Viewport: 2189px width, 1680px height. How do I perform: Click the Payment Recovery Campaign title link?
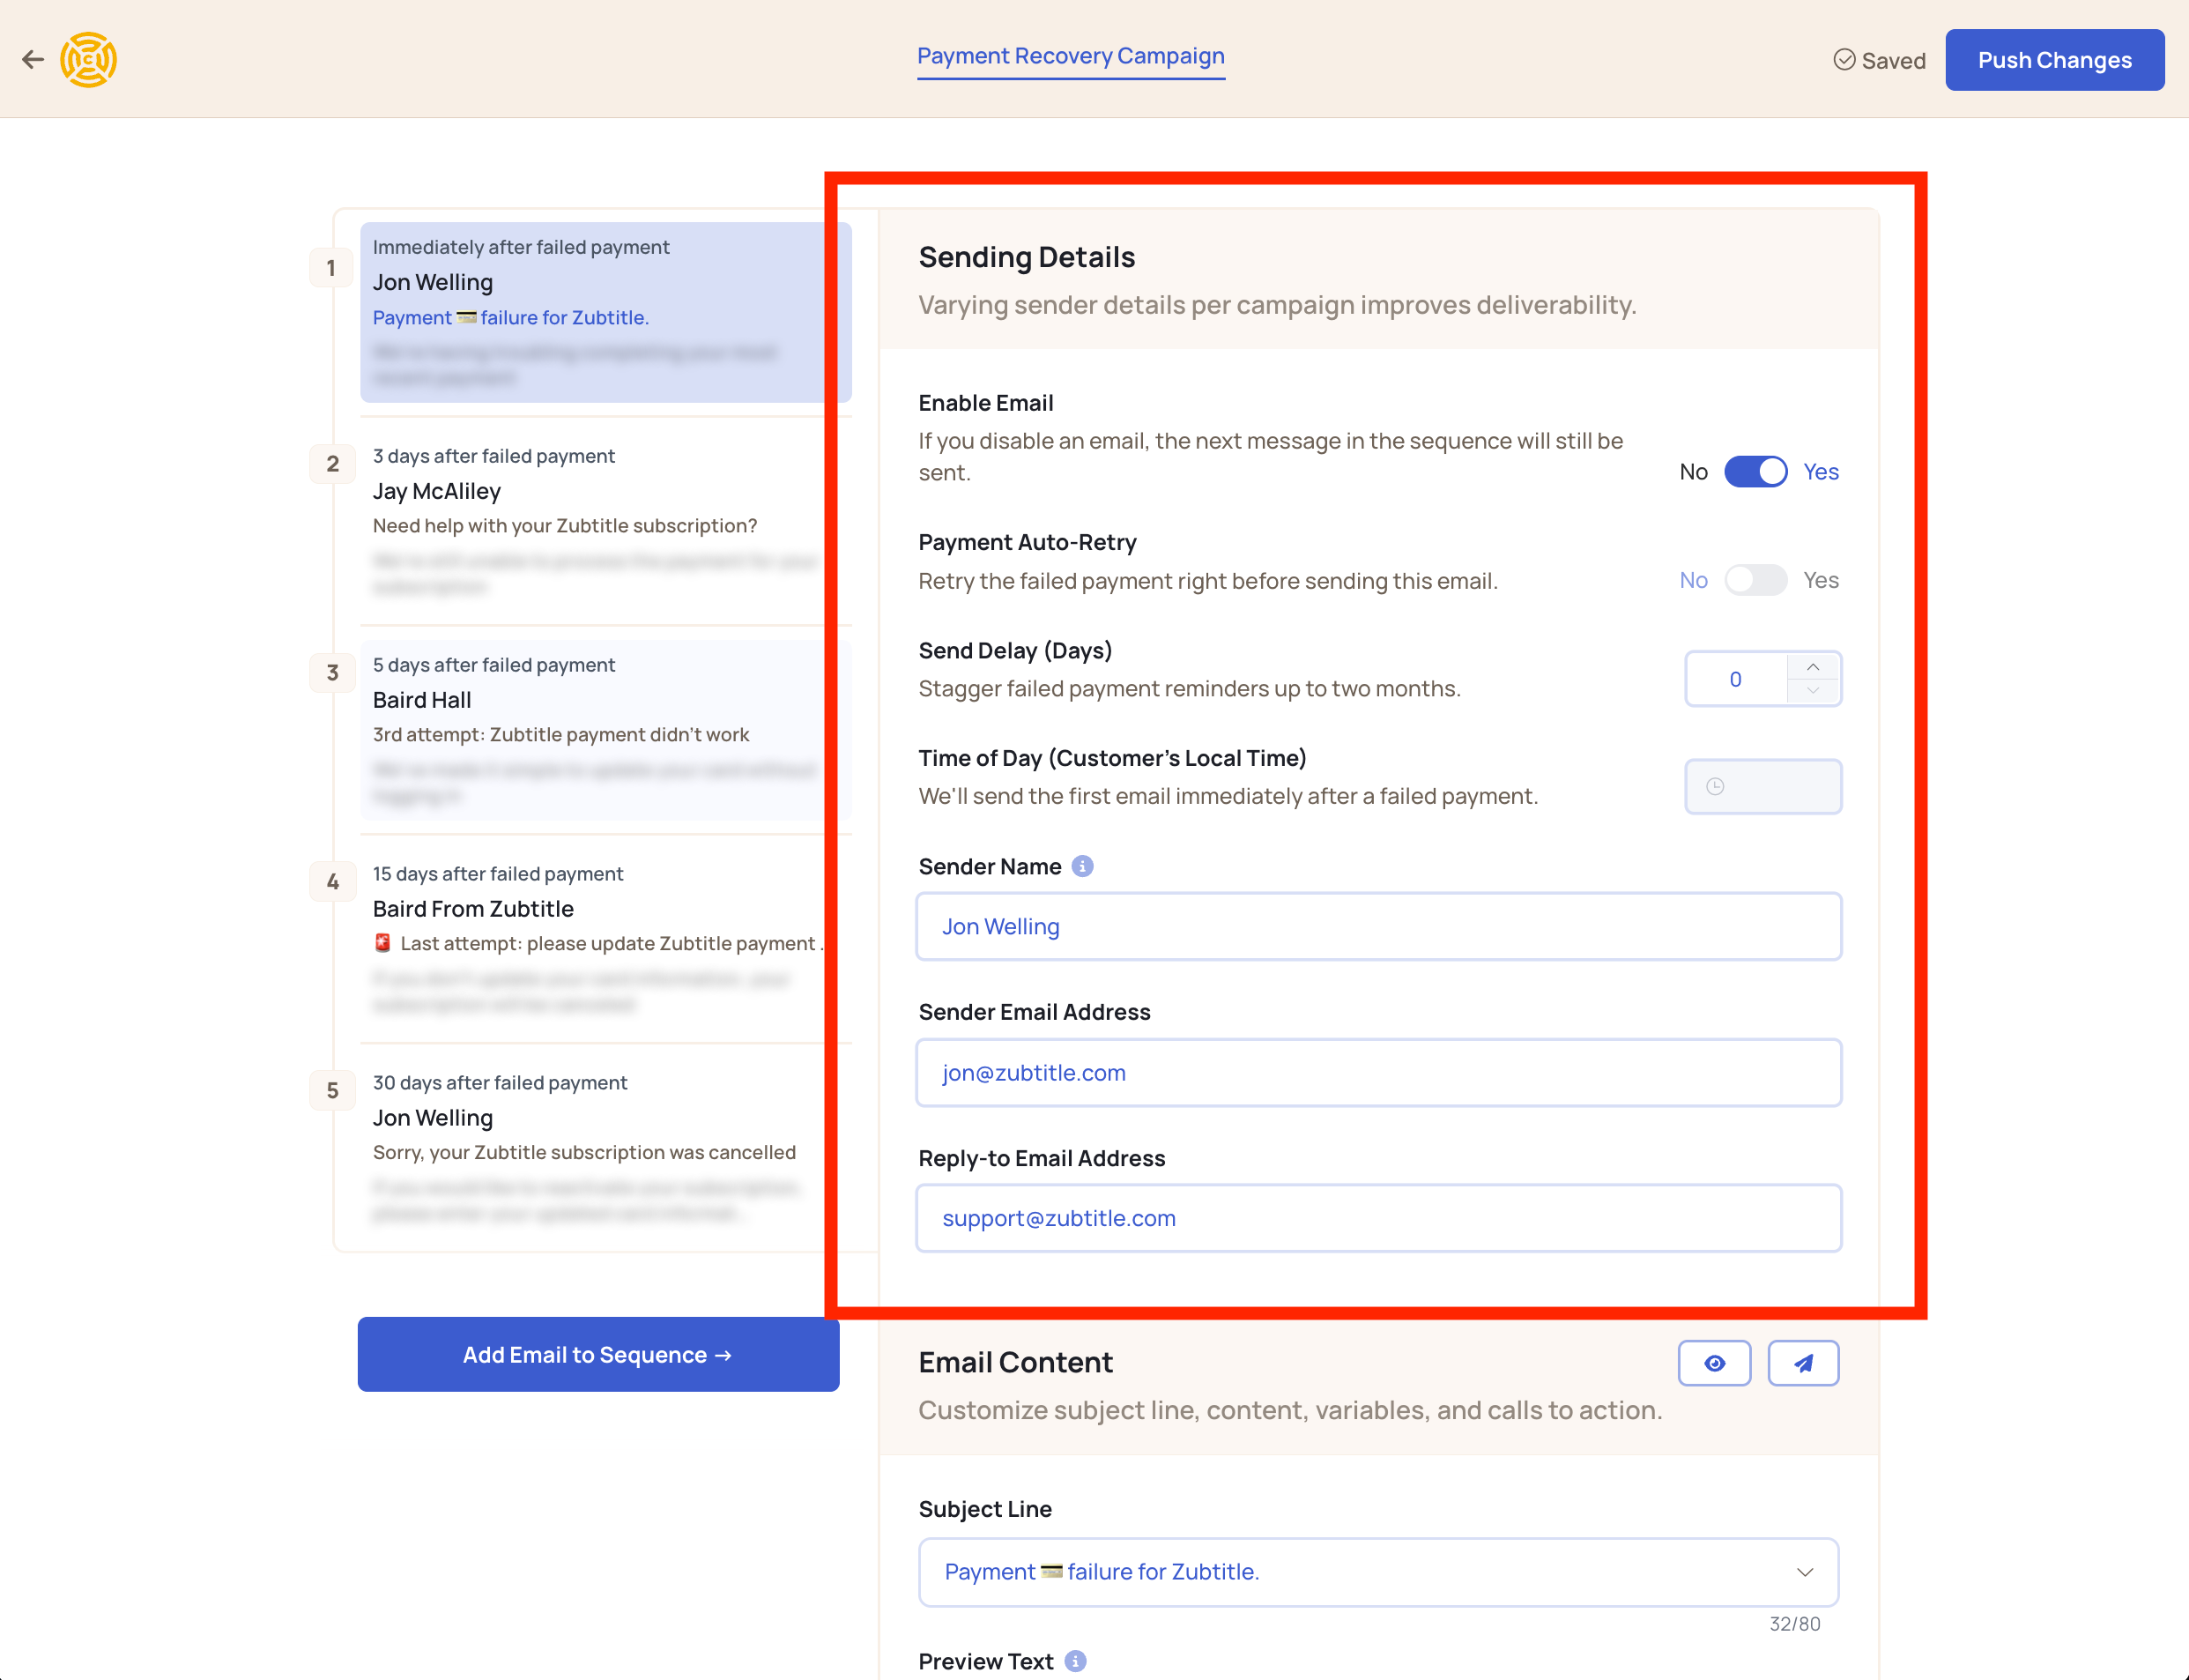tap(1071, 56)
